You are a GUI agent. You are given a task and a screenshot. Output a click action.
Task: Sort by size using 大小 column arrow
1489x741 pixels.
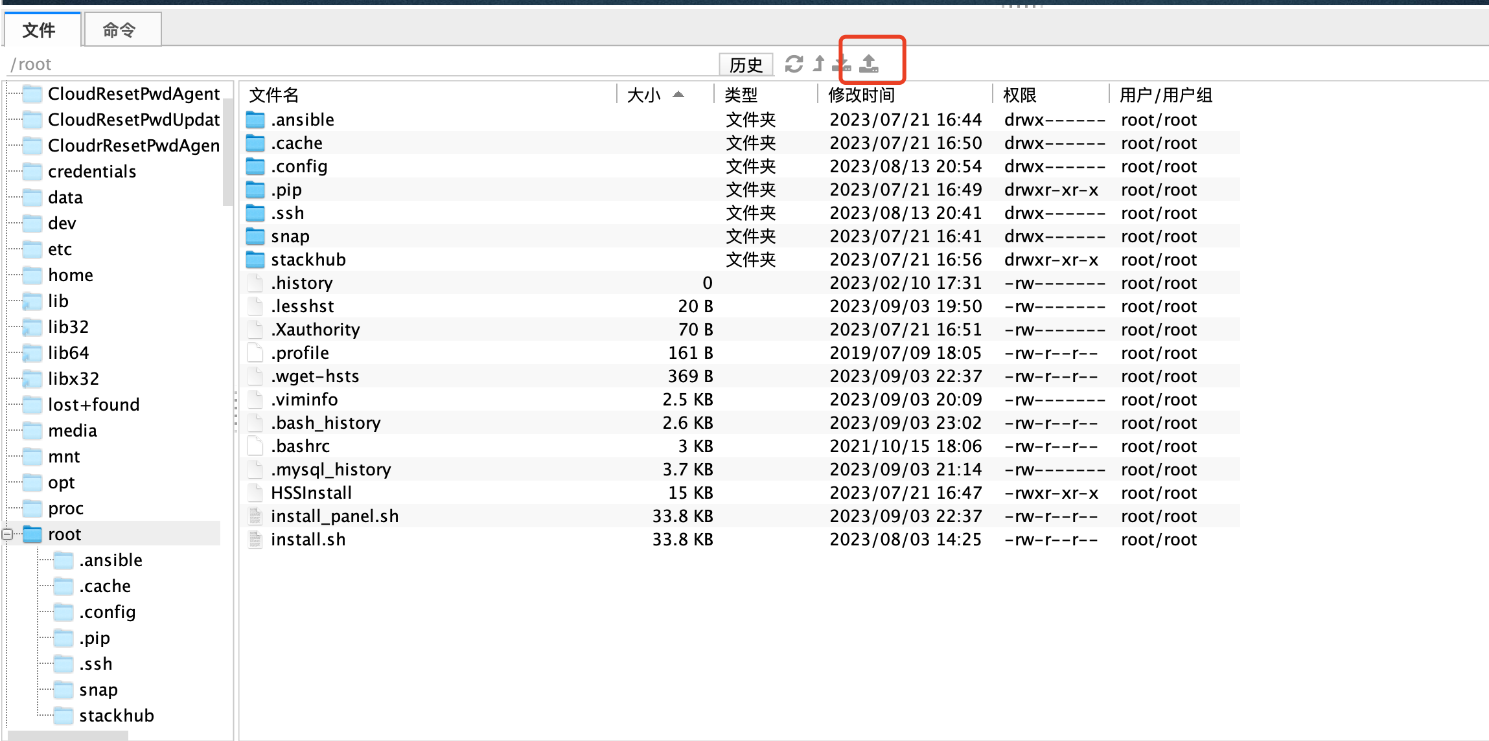pyautogui.click(x=678, y=95)
